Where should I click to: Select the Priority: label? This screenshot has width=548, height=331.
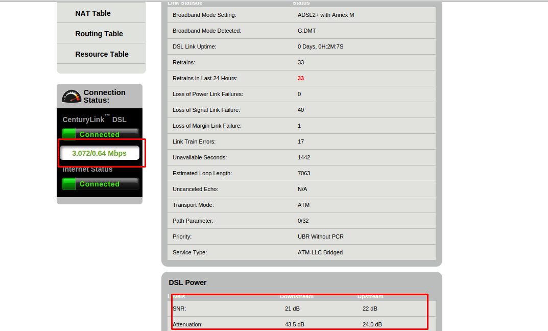[x=182, y=237]
